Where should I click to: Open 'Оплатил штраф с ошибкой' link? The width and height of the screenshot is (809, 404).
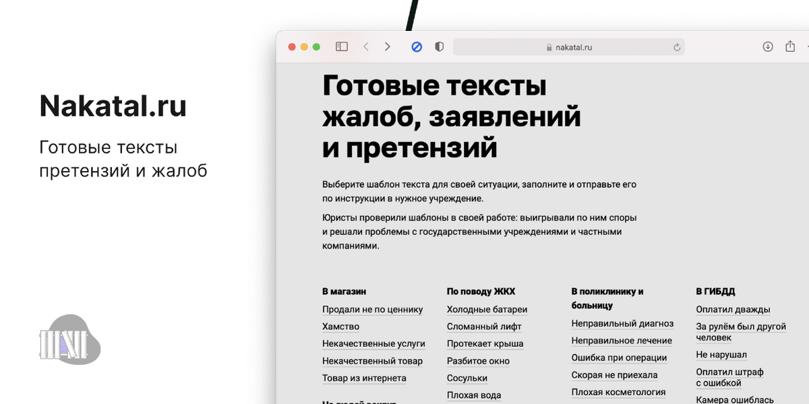(x=729, y=378)
